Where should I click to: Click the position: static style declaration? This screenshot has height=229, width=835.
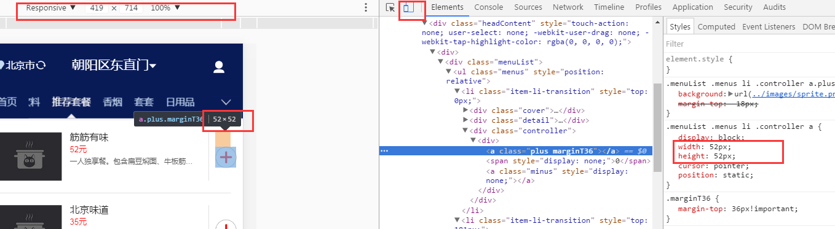click(715, 175)
